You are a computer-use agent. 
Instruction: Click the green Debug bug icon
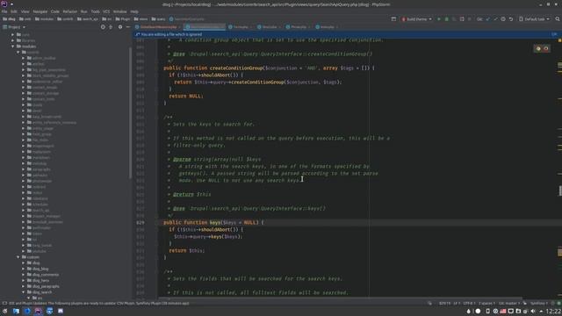coord(447,19)
